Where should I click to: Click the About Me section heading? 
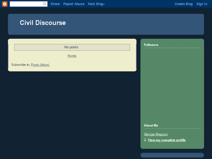point(151,125)
